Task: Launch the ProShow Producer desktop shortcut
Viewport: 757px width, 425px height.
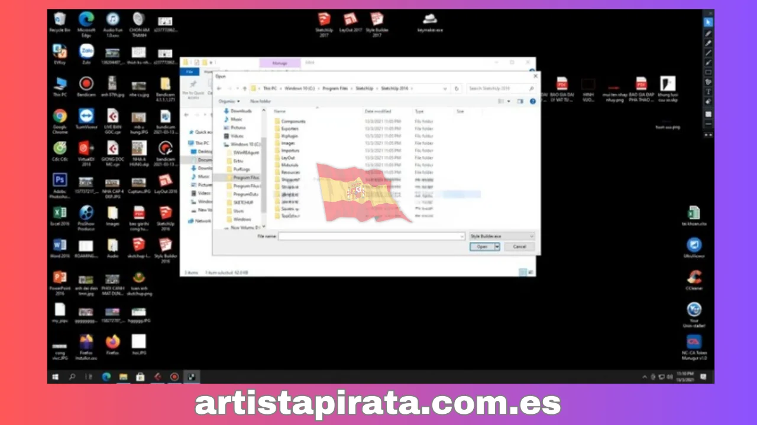Action: (x=86, y=218)
